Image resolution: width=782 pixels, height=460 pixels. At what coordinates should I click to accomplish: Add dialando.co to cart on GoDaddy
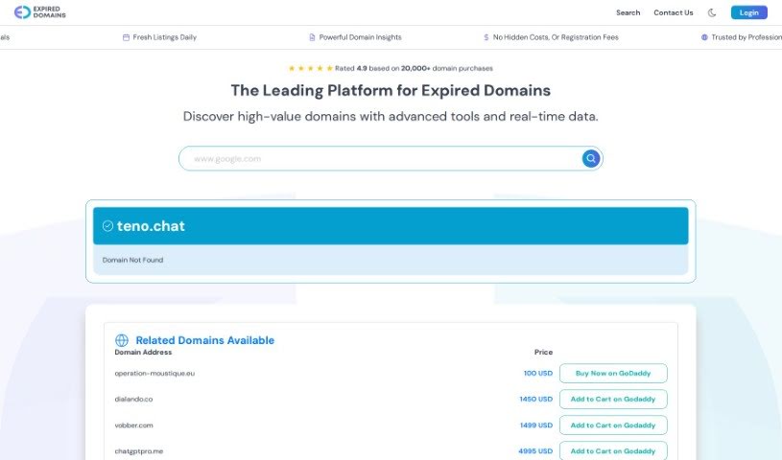pos(613,399)
